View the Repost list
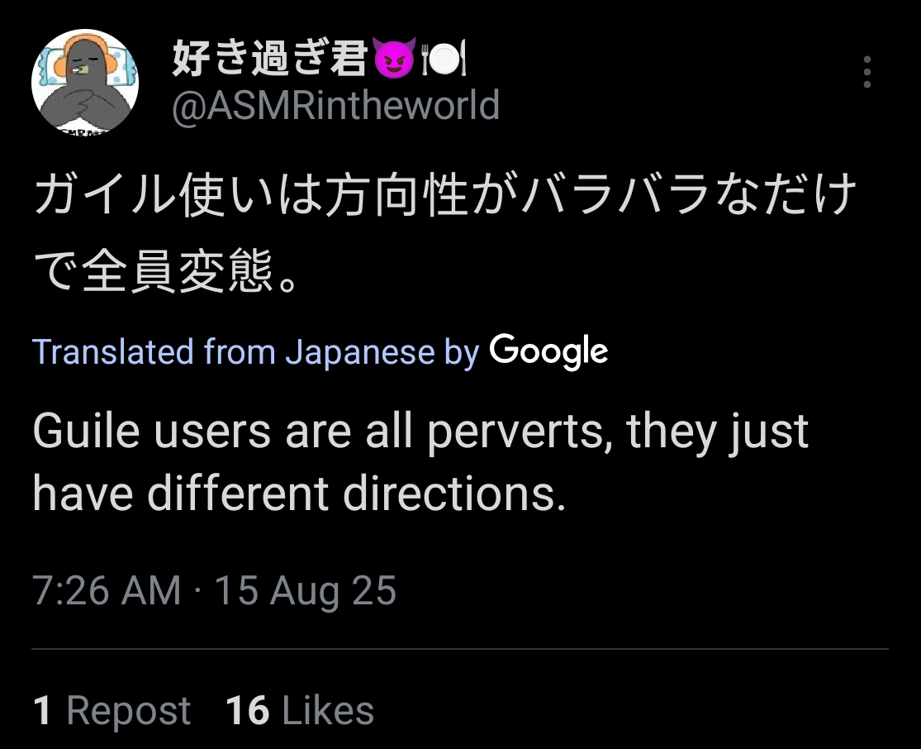 pos(128,711)
